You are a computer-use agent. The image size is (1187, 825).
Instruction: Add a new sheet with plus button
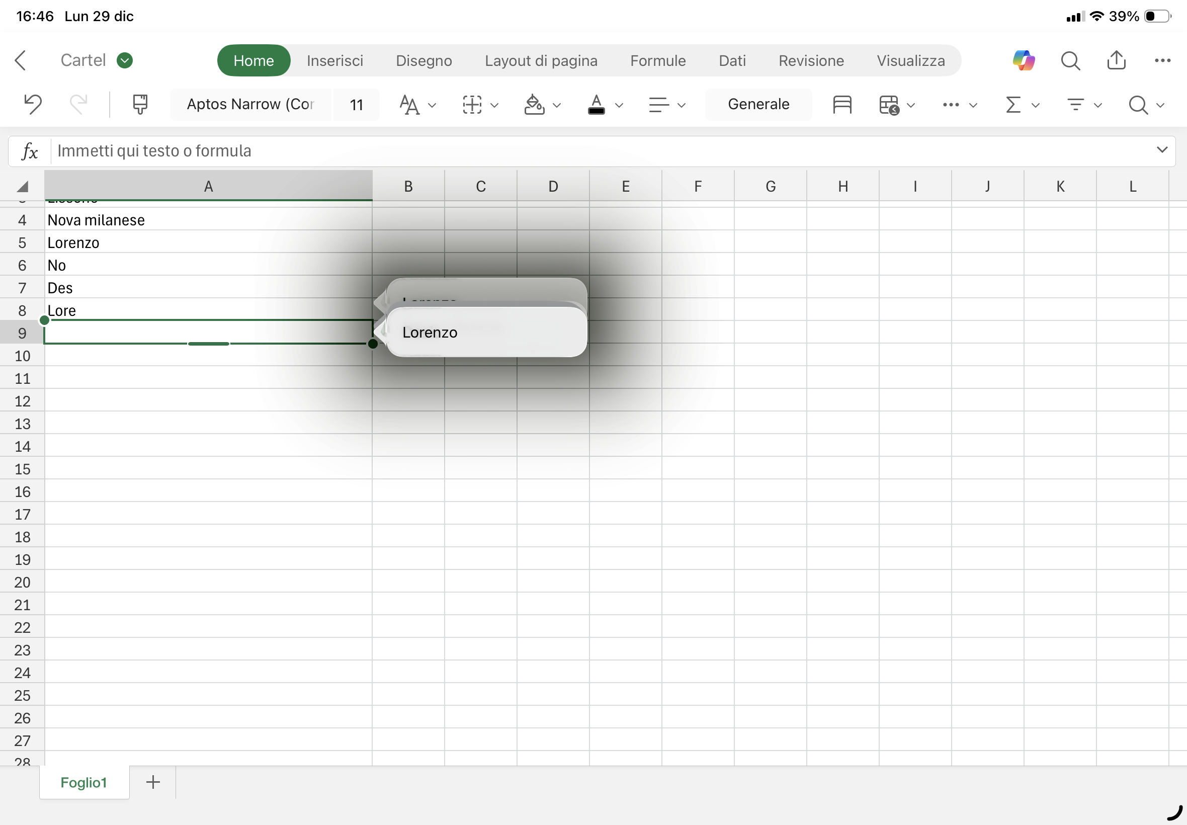(x=153, y=782)
